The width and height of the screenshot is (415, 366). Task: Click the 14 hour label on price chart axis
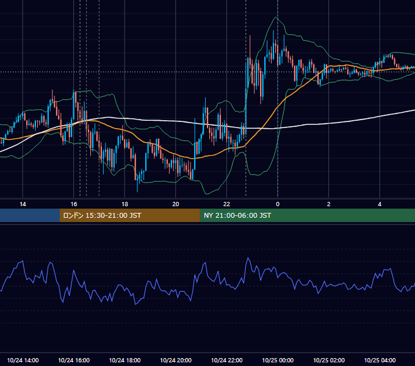(x=23, y=204)
